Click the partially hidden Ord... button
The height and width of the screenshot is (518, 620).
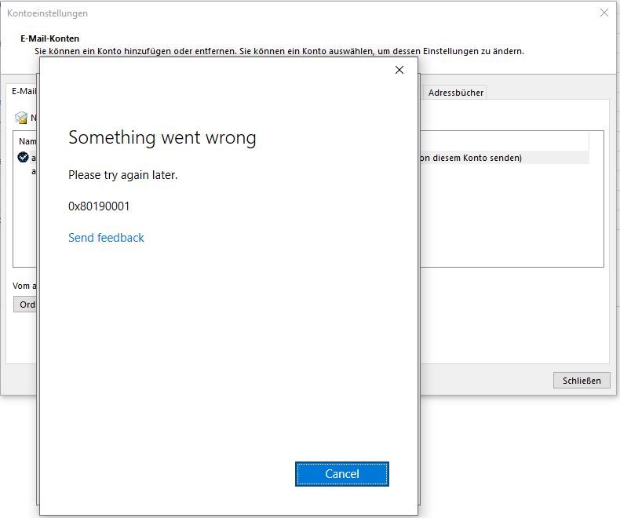pyautogui.click(x=25, y=305)
